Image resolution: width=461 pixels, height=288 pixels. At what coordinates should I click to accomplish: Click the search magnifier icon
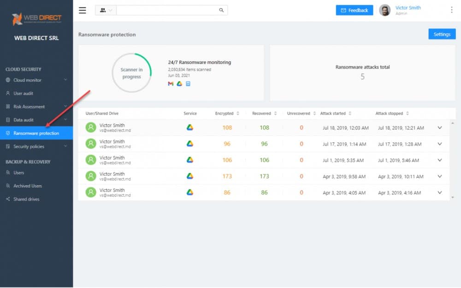pyautogui.click(x=221, y=10)
